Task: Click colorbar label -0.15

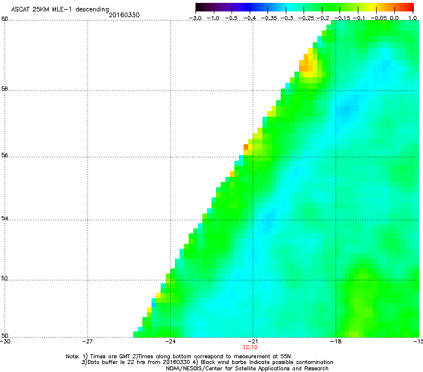Action: click(342, 18)
